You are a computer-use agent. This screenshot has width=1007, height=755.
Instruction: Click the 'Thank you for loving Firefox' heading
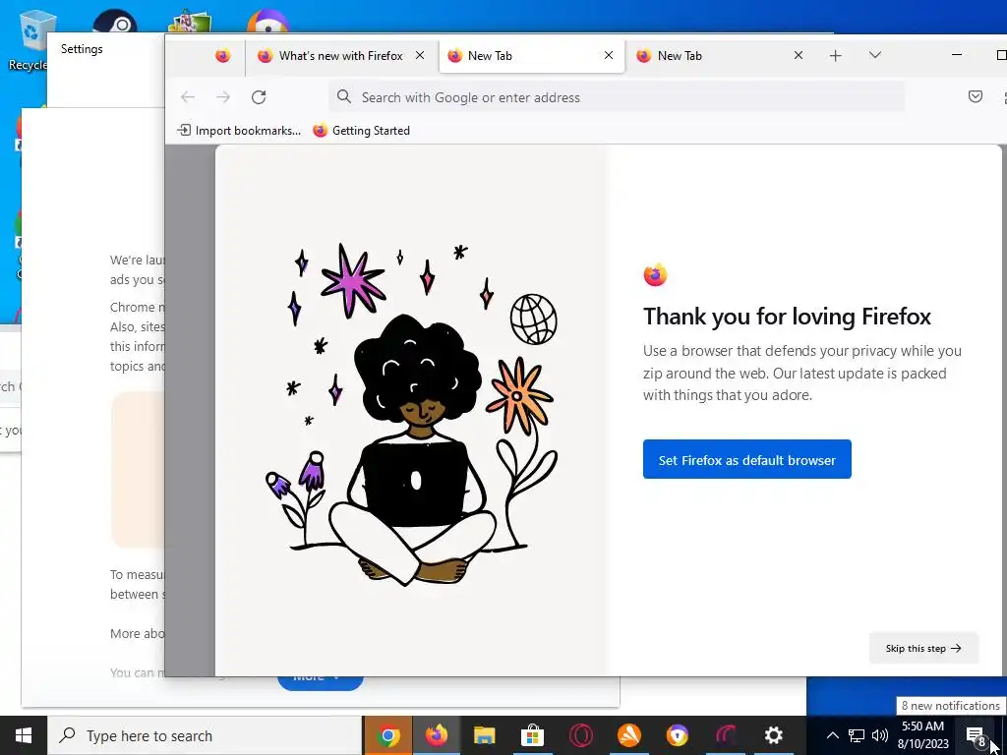[x=787, y=317]
